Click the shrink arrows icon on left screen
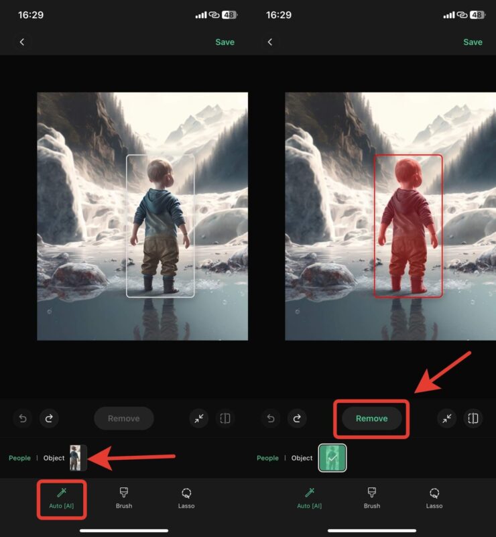 [198, 418]
